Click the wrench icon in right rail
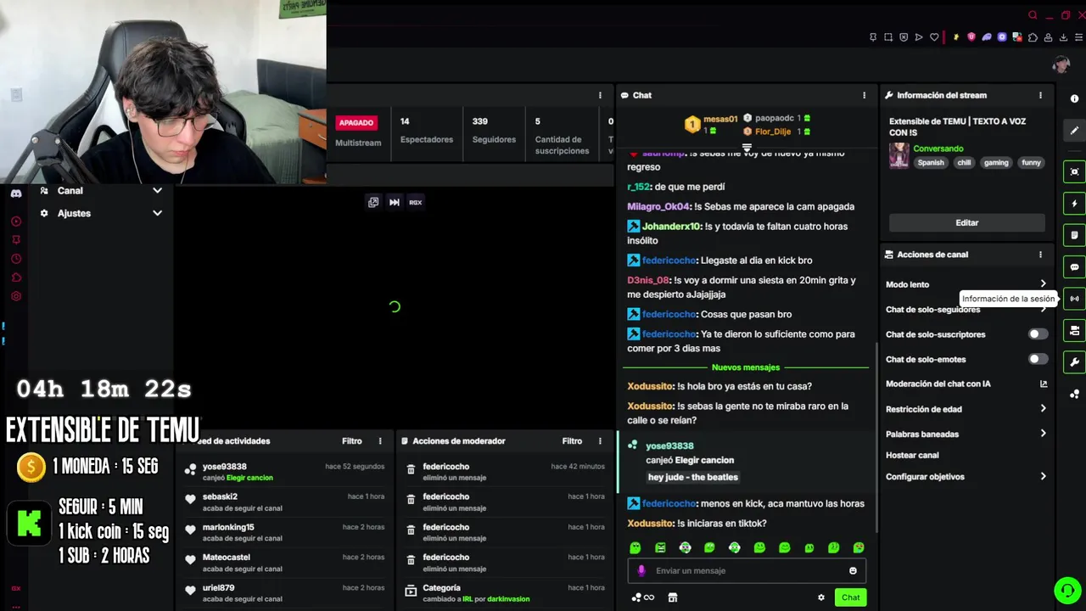Image resolution: width=1086 pixels, height=611 pixels. coord(1074,362)
